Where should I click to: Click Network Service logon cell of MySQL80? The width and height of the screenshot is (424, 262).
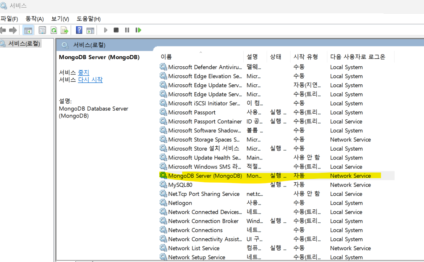coord(350,185)
